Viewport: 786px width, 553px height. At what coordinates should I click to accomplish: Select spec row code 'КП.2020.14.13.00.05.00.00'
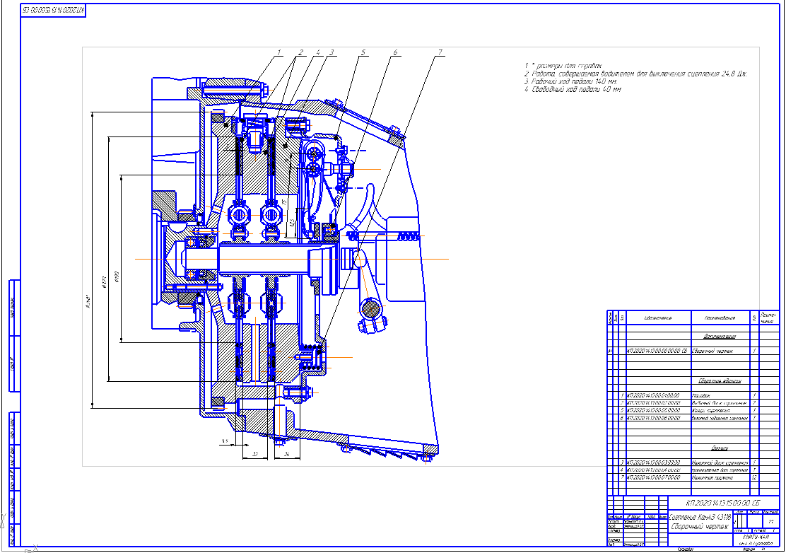click(653, 410)
